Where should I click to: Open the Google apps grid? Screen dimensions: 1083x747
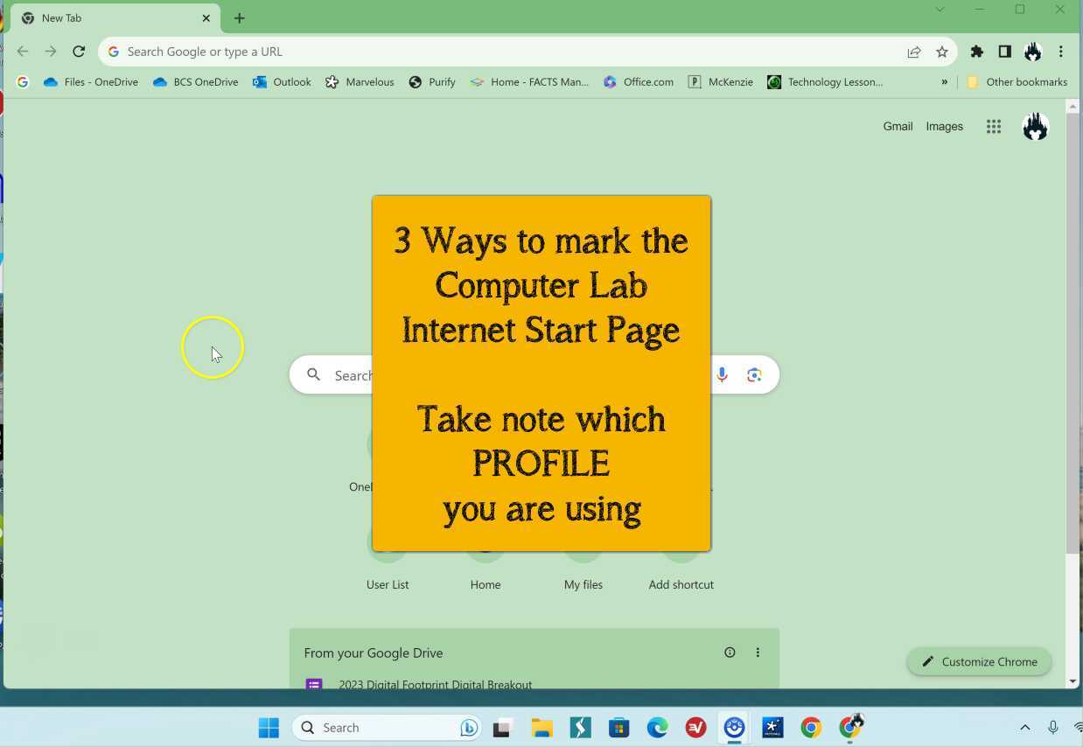(x=993, y=126)
